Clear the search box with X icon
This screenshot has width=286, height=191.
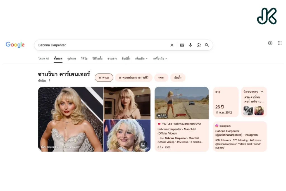172,45
